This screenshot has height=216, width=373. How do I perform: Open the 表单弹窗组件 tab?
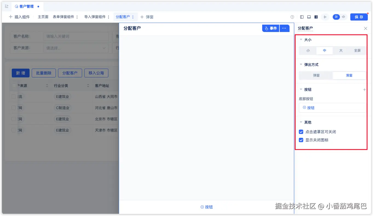(x=63, y=17)
